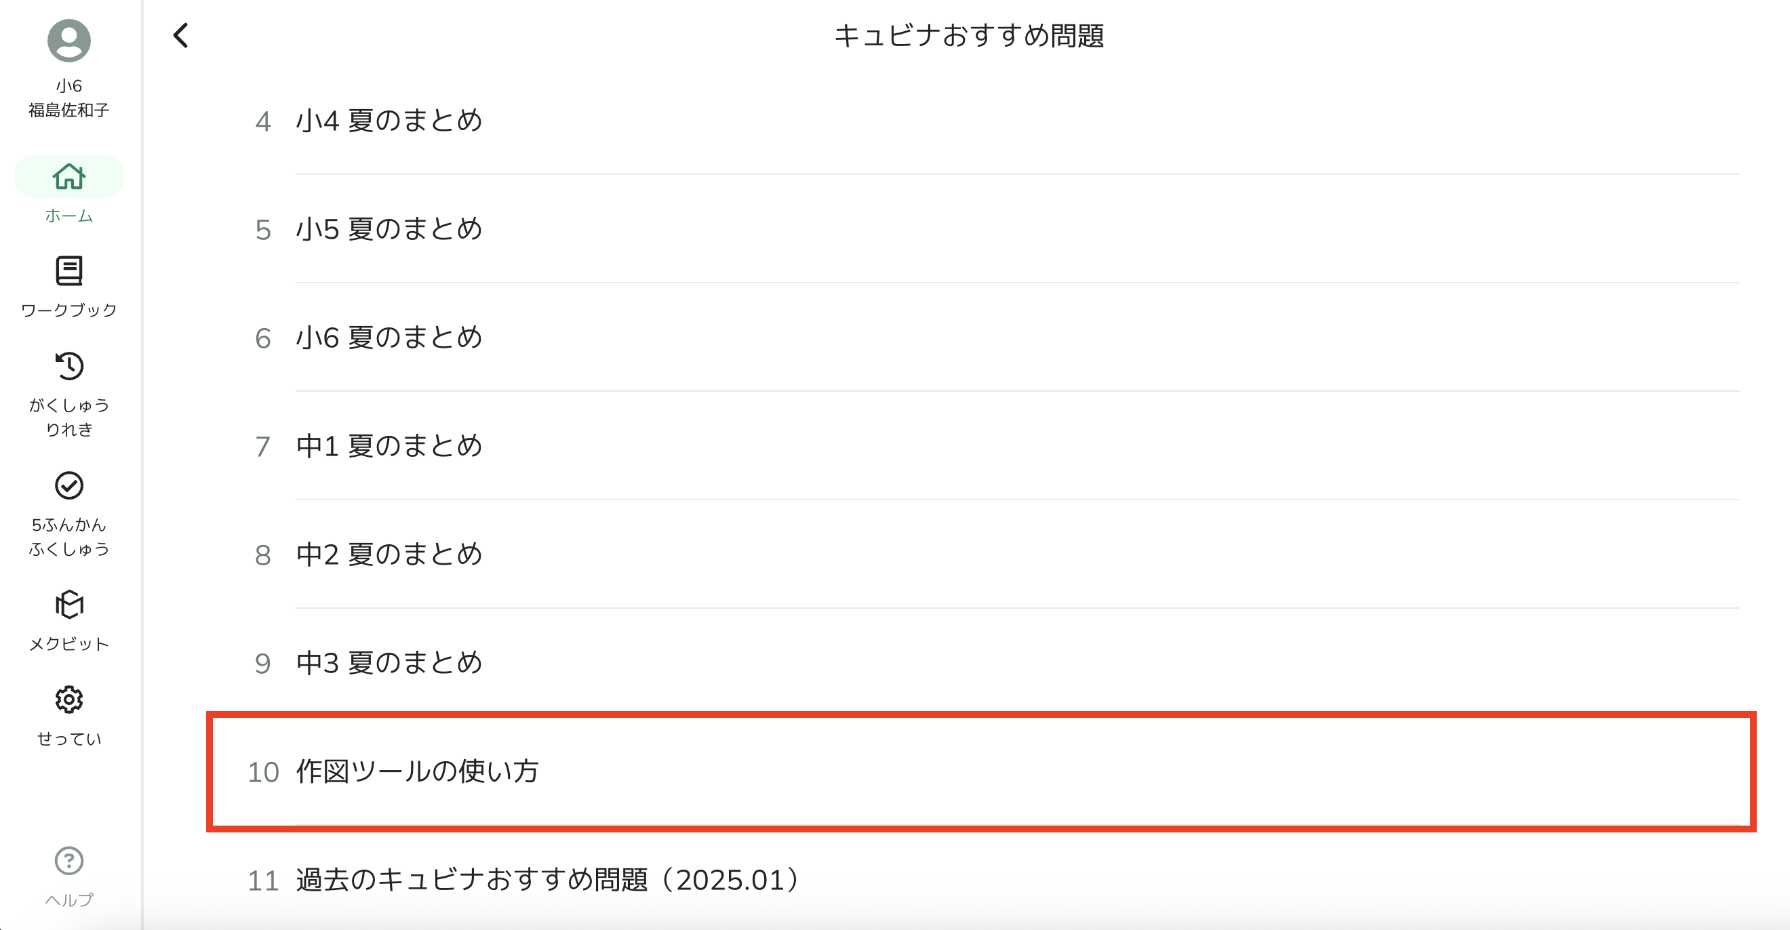Click the キュビナおすすめ問題 page title
Screen dimensions: 1790x930
pos(969,35)
